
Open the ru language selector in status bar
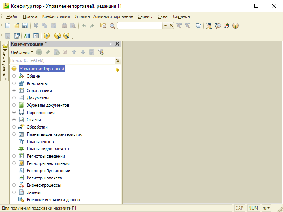coord(266,208)
